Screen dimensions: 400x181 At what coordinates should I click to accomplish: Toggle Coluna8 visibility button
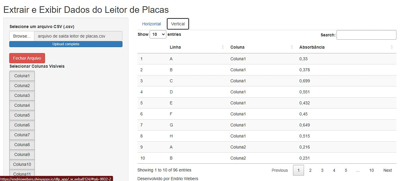pos(22,145)
